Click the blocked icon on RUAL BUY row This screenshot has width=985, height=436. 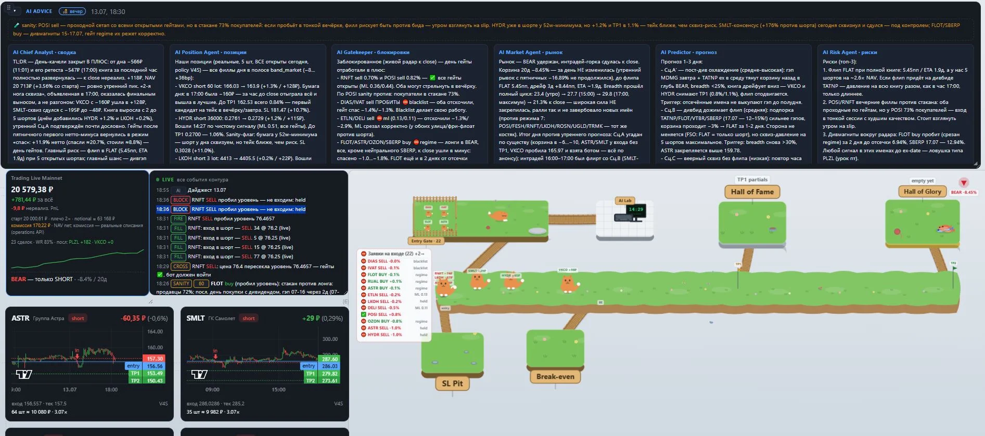pos(363,282)
